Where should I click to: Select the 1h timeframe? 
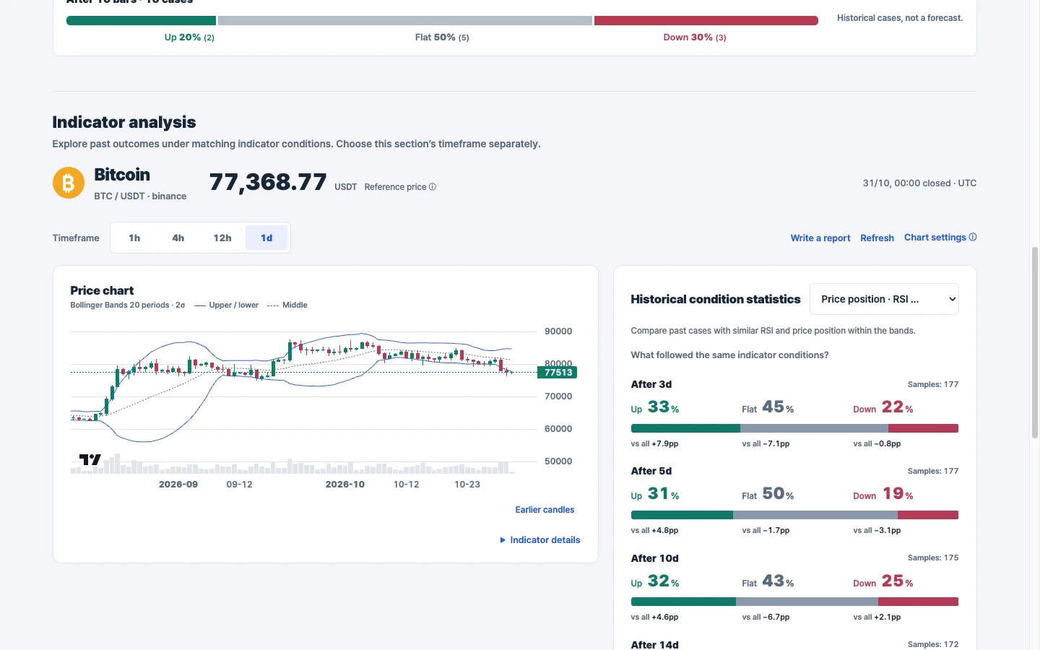[x=134, y=238]
